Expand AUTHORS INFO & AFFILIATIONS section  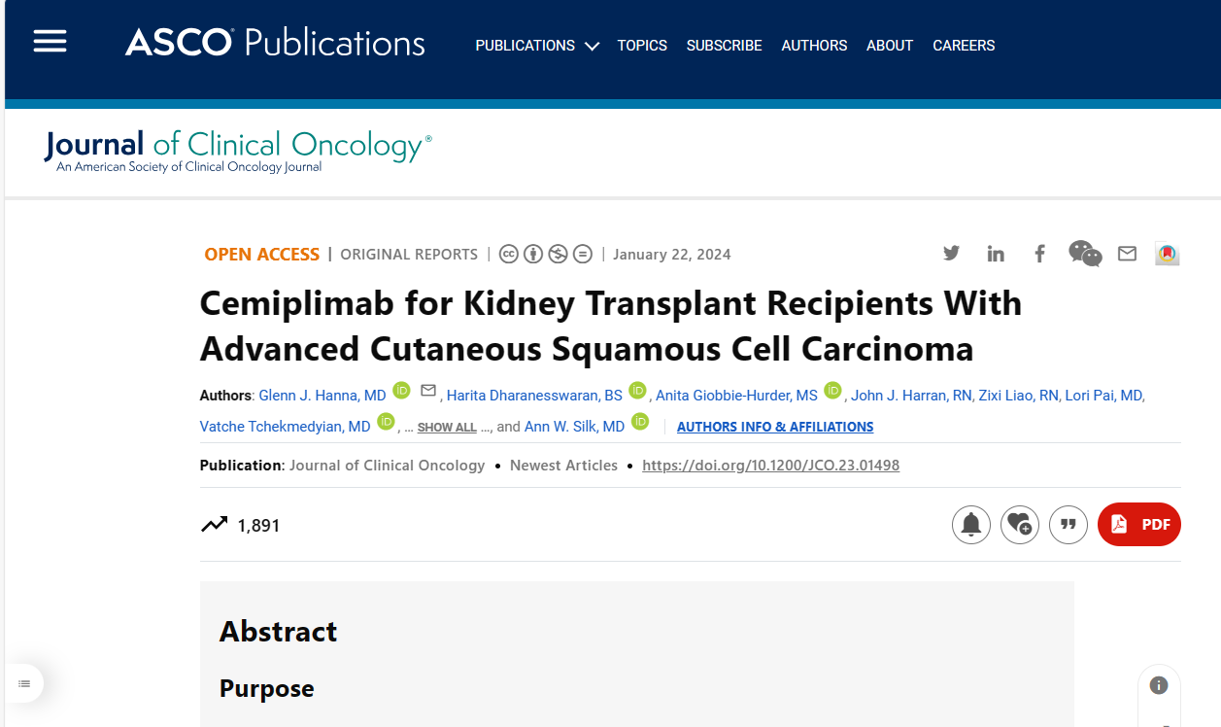775,427
